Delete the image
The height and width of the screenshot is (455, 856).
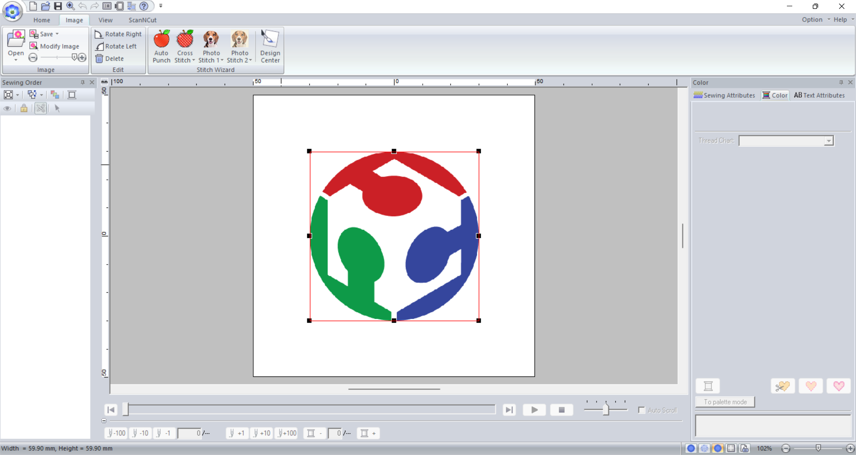pyautogui.click(x=110, y=58)
